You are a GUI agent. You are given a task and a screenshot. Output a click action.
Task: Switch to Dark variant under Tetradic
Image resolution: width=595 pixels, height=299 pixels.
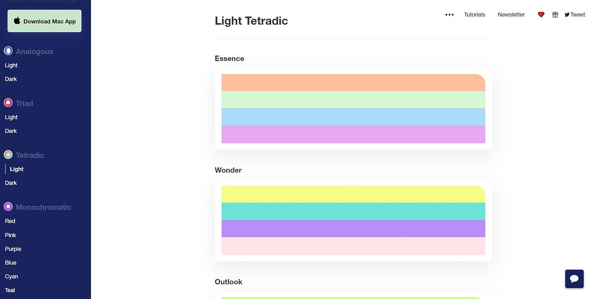click(x=11, y=183)
